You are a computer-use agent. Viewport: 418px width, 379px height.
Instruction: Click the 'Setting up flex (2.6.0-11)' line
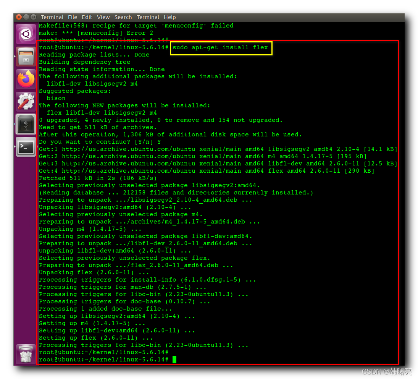(96, 338)
